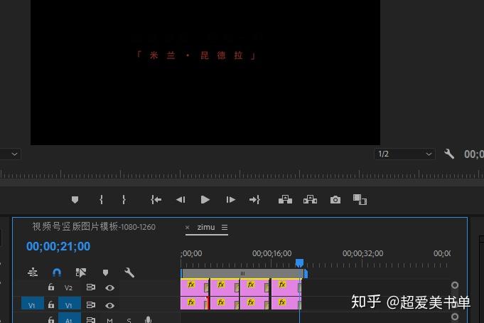Click the 00;00;21;00 timecode field

(x=58, y=246)
